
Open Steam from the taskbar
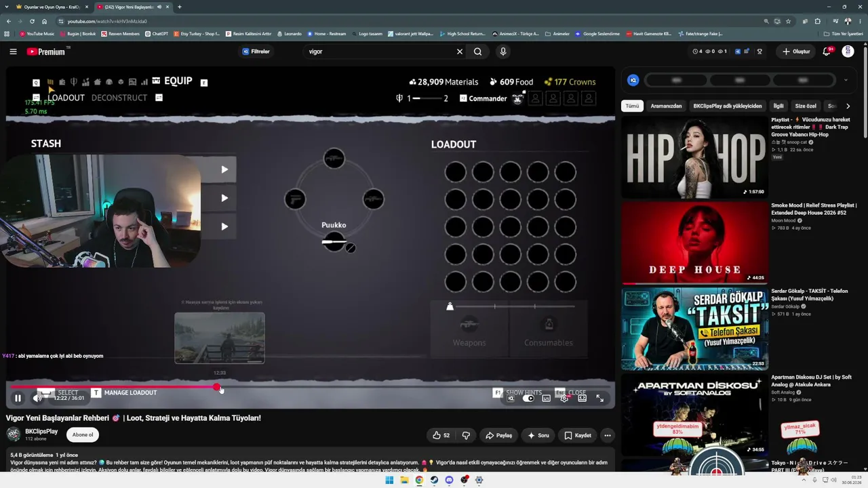[434, 481]
